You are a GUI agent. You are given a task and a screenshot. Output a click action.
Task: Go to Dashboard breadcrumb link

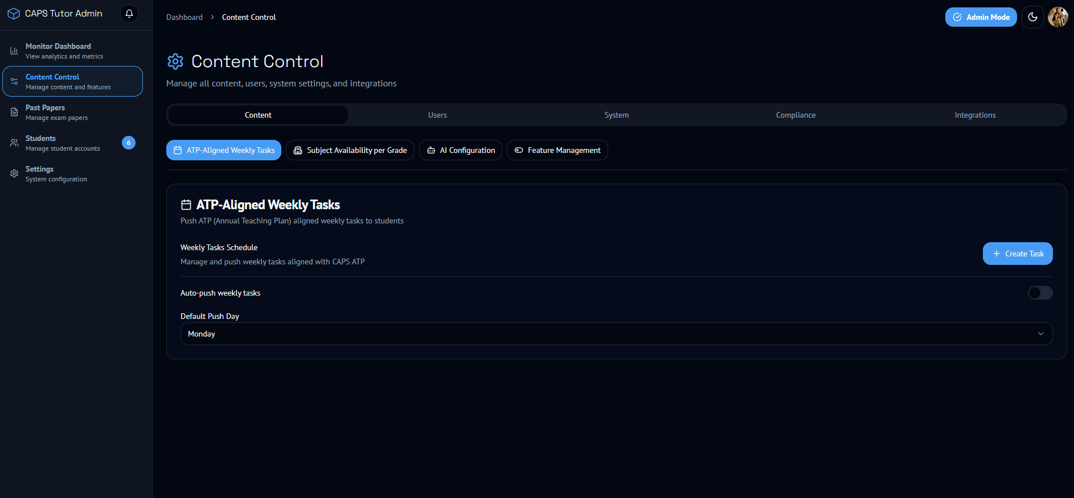click(x=185, y=17)
